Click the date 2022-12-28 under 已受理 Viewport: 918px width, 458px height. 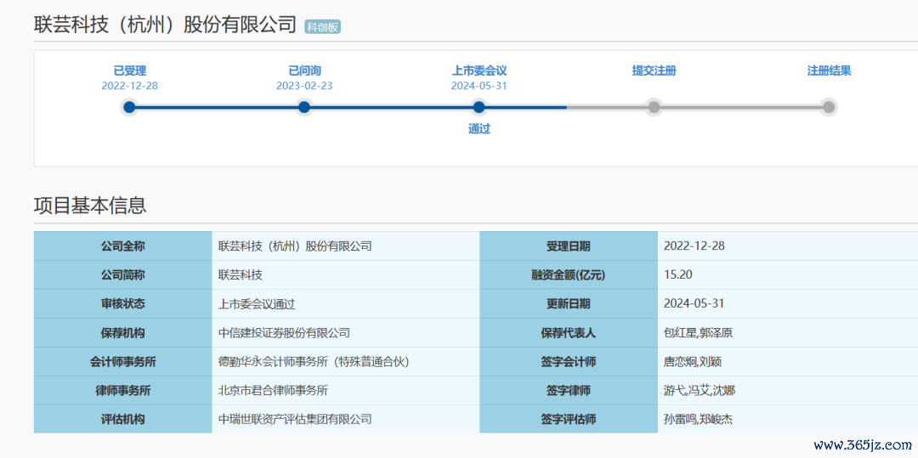point(129,86)
